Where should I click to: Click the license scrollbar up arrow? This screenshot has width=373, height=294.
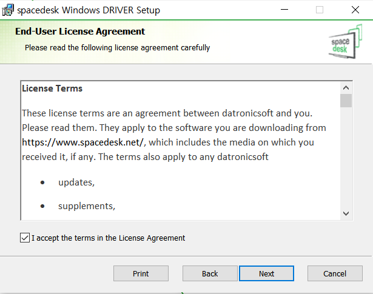click(x=346, y=88)
